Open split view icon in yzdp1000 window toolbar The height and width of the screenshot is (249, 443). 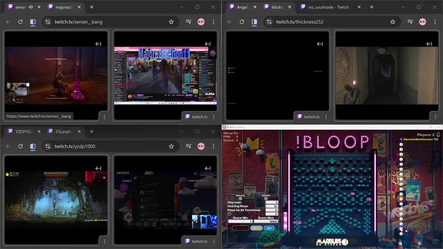[x=33, y=146]
